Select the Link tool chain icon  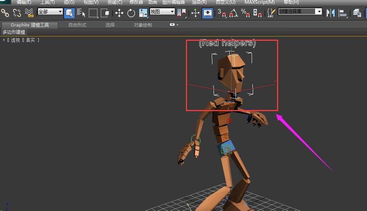click(5, 13)
